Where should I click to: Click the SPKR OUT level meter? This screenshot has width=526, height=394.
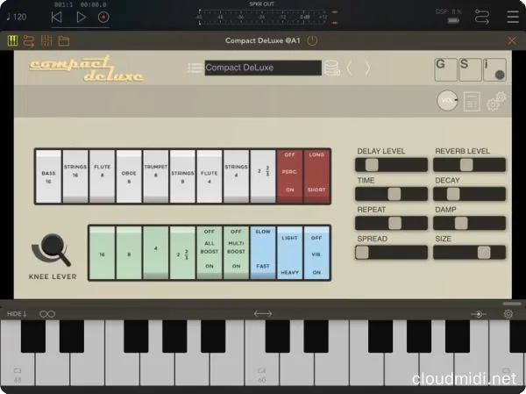[263, 17]
